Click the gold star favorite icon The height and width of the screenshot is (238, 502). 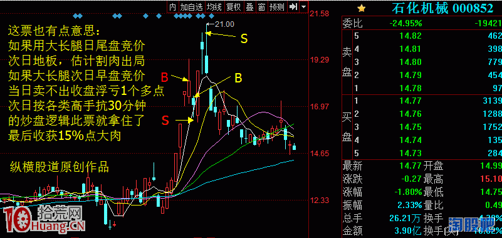361,7
